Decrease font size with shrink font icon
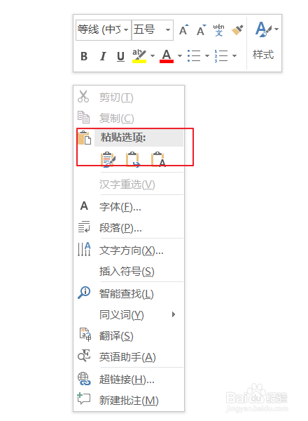This screenshot has height=421, width=308. 201,30
